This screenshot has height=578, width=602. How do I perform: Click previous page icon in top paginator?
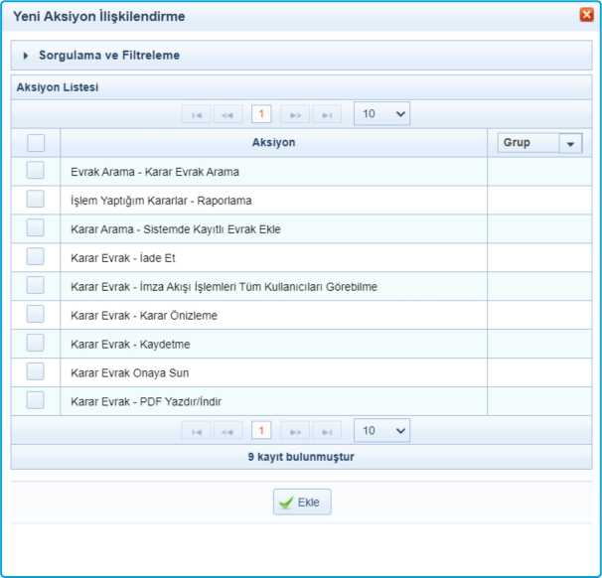pyautogui.click(x=228, y=114)
